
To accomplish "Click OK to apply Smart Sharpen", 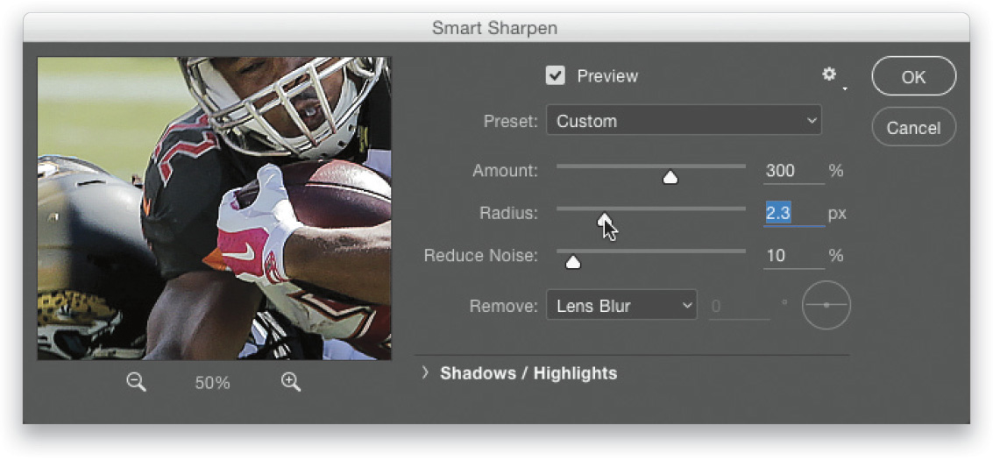I will click(x=914, y=76).
